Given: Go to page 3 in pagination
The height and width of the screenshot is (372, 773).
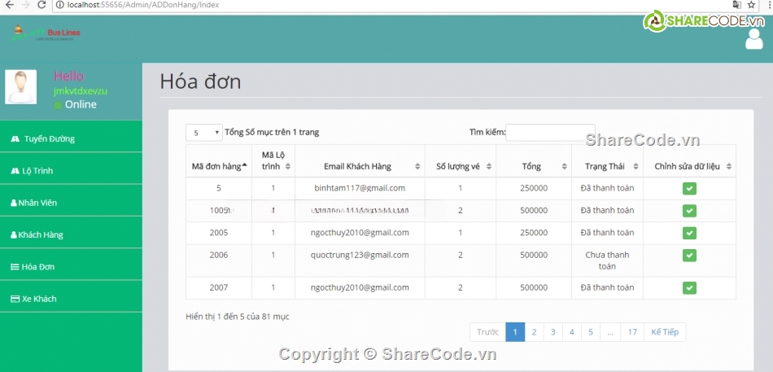Looking at the screenshot, I should [x=553, y=332].
